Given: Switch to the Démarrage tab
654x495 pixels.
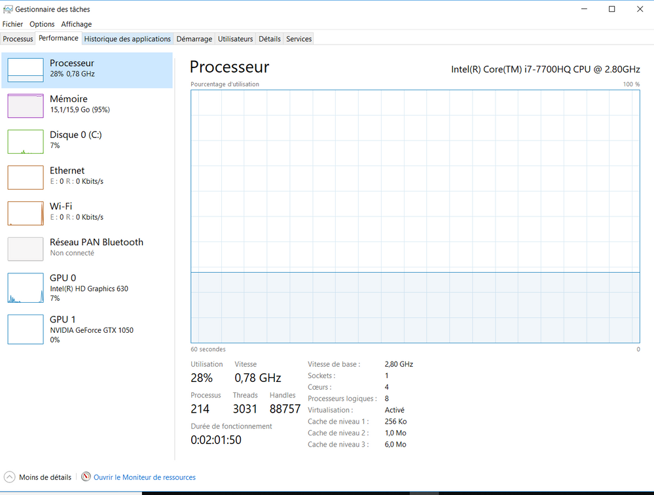Looking at the screenshot, I should (x=194, y=39).
